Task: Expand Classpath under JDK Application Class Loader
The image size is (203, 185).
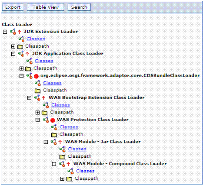Action: (x=22, y=68)
